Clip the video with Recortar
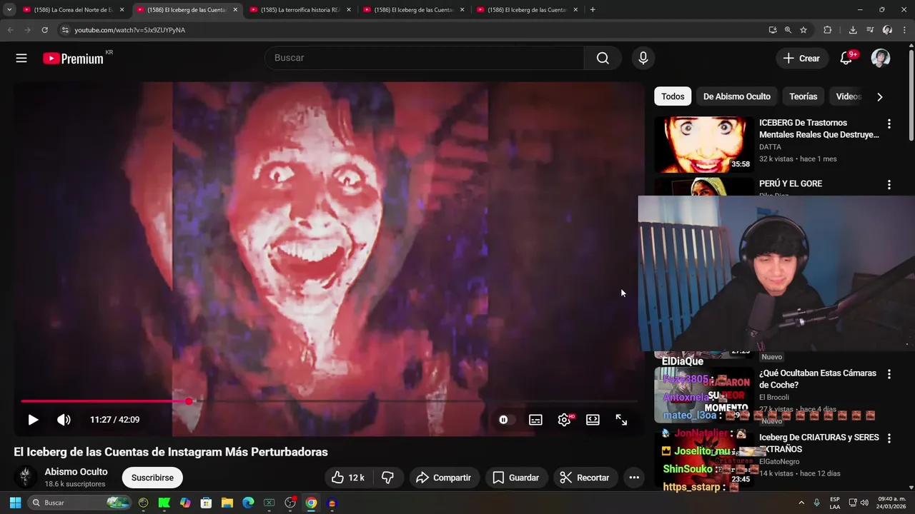The height and width of the screenshot is (514, 915). (585, 478)
